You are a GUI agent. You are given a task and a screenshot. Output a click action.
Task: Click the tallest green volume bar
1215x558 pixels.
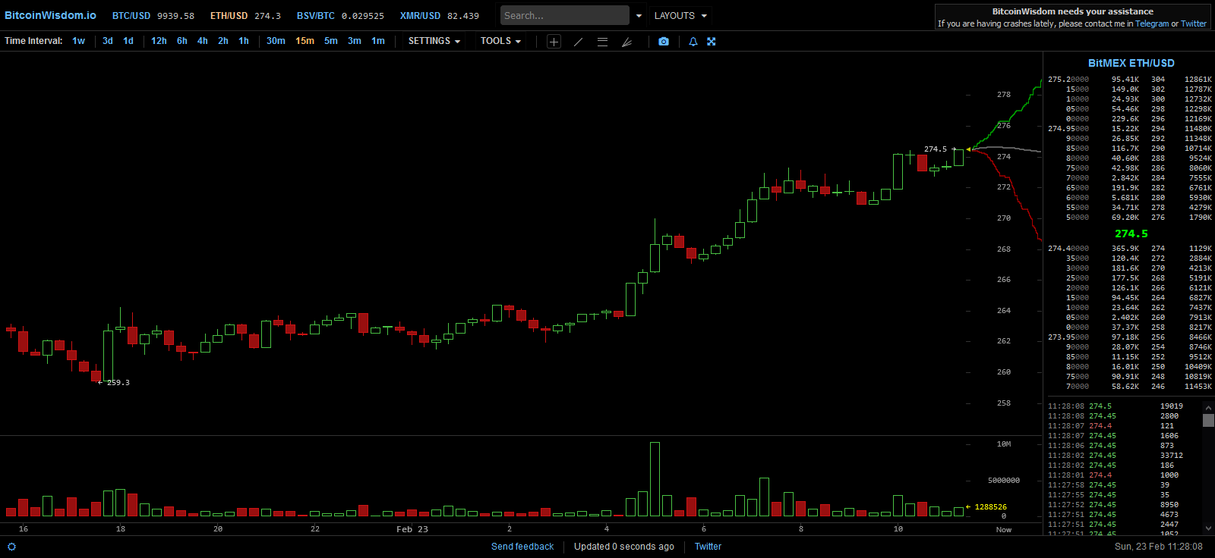click(655, 479)
